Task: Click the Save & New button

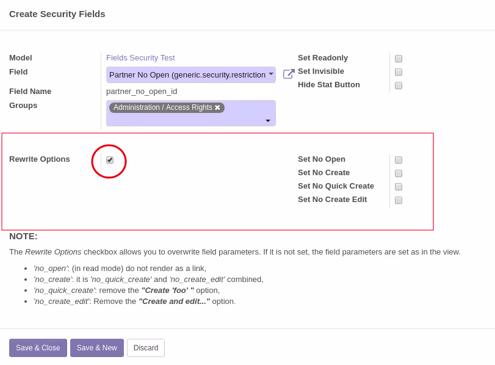Action: coord(97,348)
